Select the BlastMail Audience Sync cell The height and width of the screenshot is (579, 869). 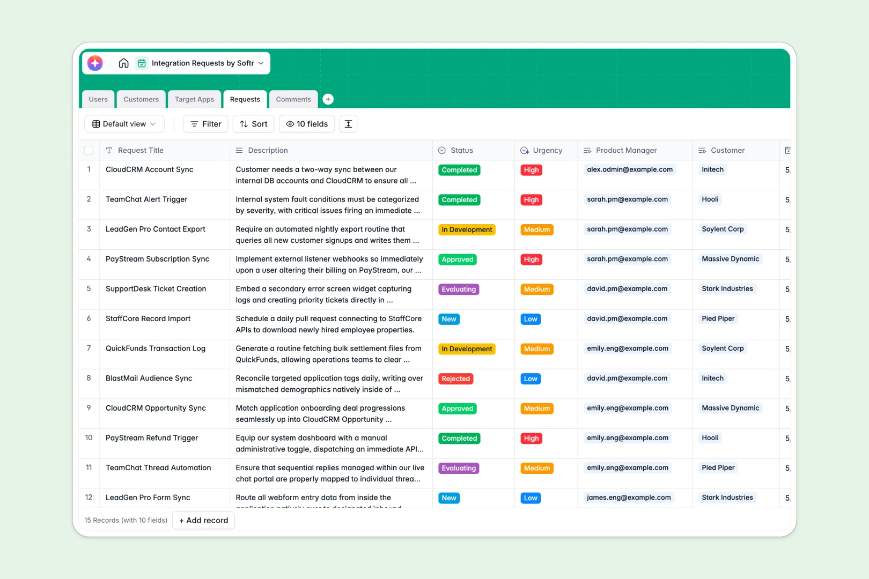165,384
